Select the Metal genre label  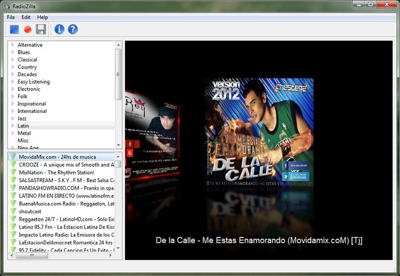[24, 133]
